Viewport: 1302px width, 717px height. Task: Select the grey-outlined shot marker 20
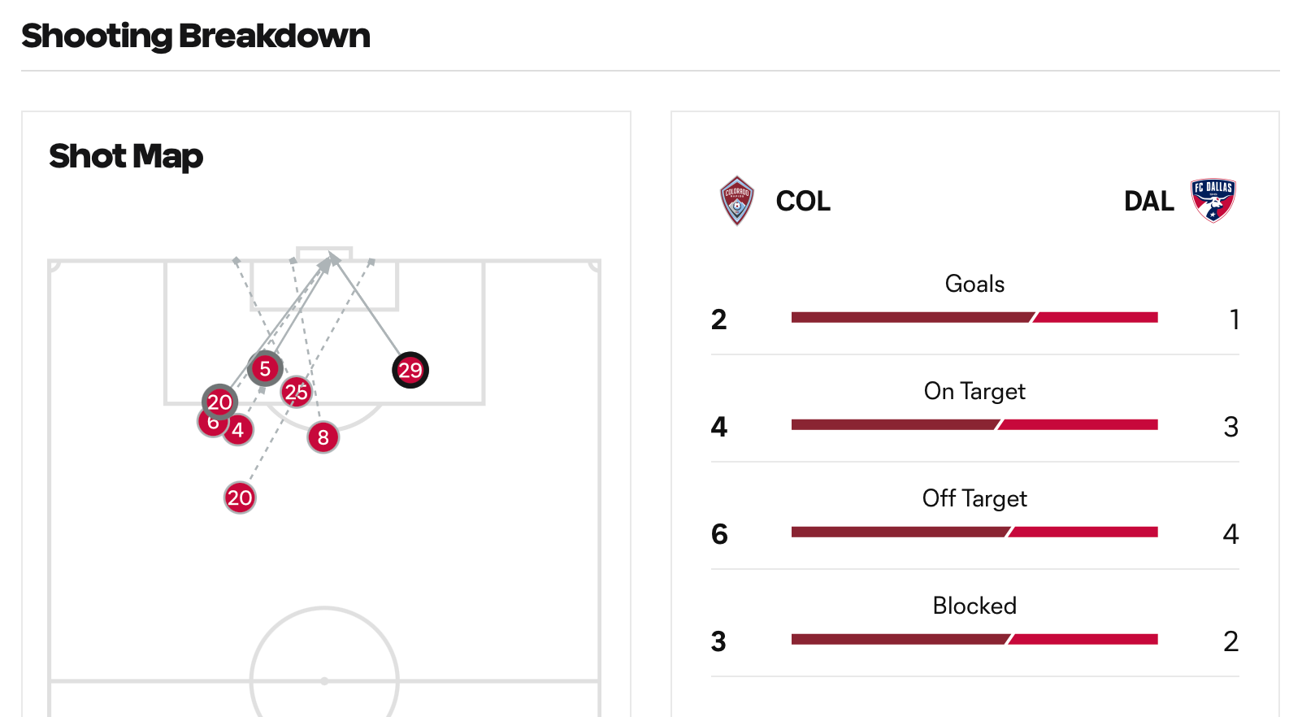tap(219, 402)
